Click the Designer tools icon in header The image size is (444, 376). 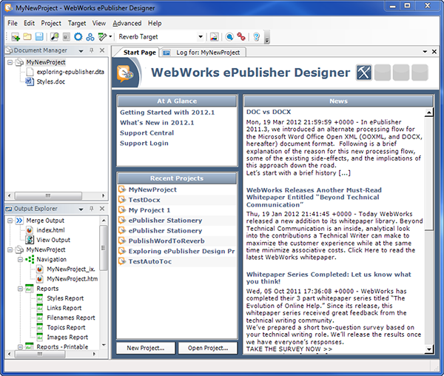tap(364, 73)
